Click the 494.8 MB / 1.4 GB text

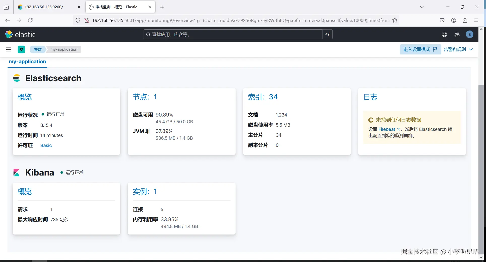tap(179, 226)
